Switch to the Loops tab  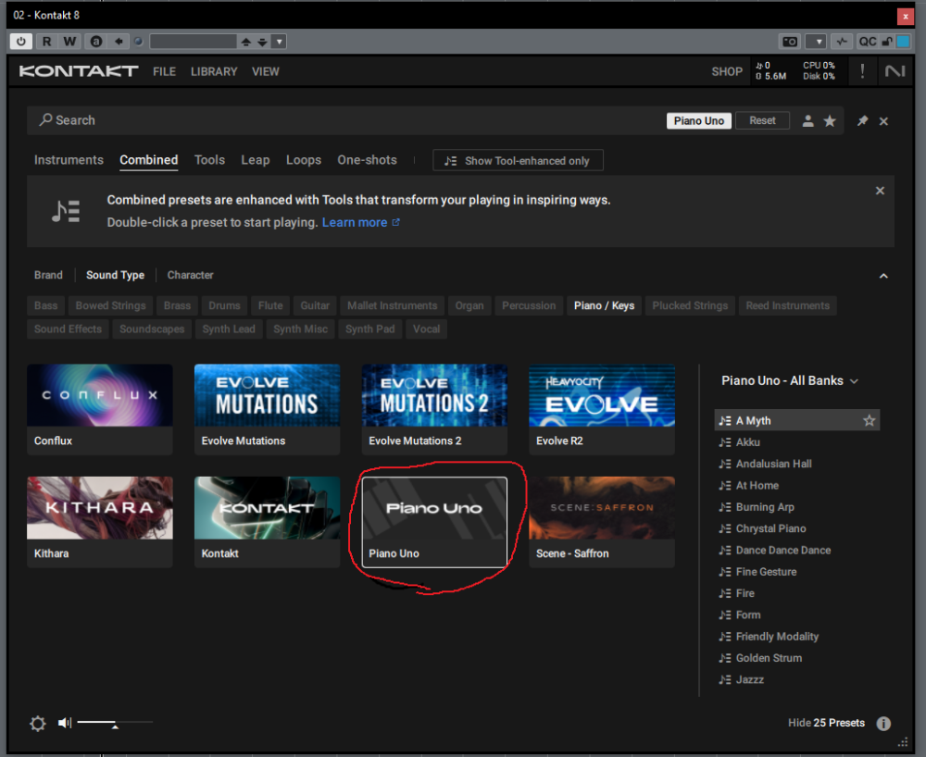304,160
